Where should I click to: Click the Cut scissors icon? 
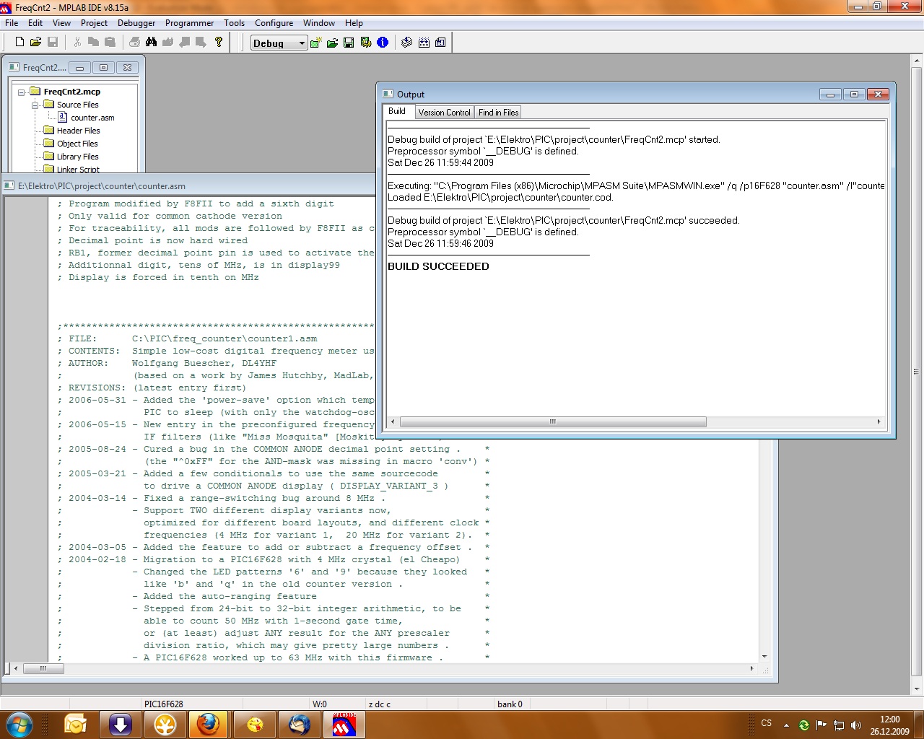(77, 43)
